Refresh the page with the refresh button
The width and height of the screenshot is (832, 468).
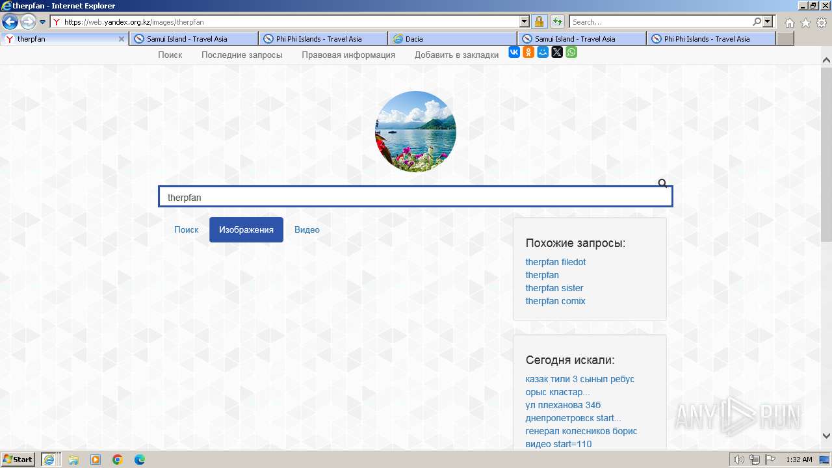[x=558, y=22]
